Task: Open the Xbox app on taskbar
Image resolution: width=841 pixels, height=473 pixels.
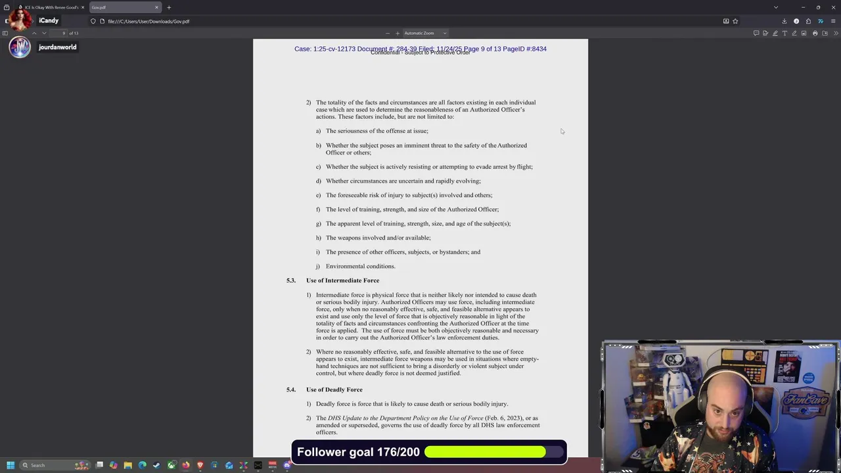Action: (171, 465)
